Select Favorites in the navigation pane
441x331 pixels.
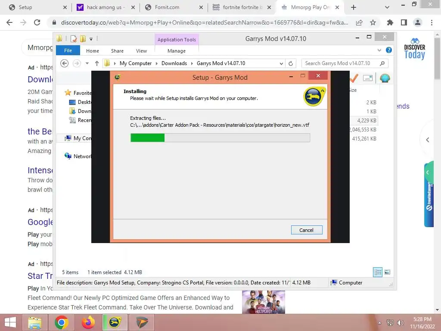78,93
